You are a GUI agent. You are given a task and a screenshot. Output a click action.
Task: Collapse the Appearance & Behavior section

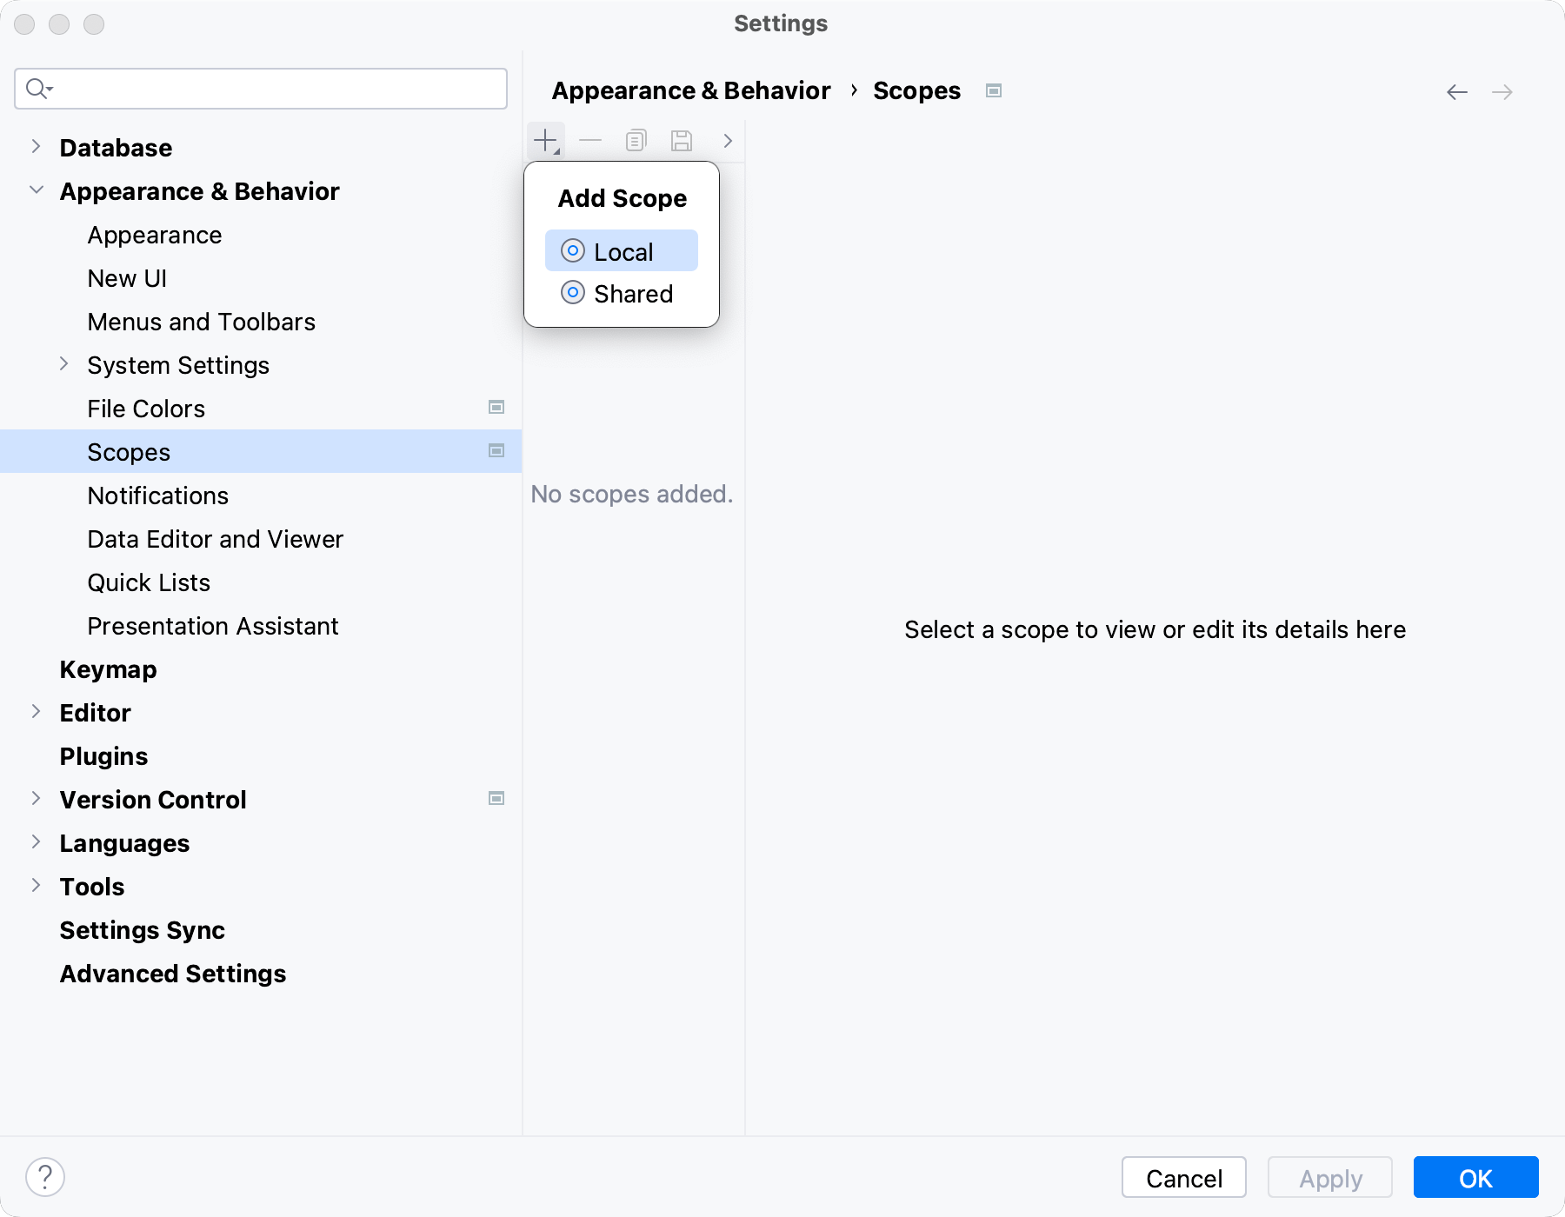point(36,190)
